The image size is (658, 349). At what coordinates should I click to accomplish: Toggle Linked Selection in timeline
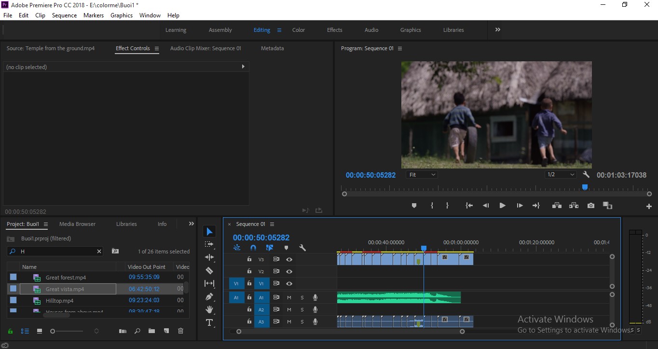[x=270, y=248]
